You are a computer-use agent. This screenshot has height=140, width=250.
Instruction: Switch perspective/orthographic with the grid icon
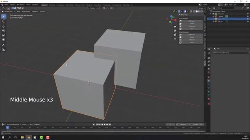(x=175, y=38)
